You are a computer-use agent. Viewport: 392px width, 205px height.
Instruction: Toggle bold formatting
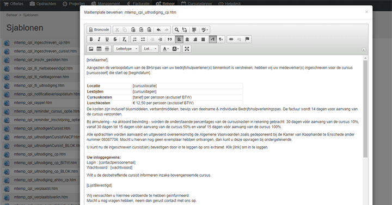[x=91, y=39]
